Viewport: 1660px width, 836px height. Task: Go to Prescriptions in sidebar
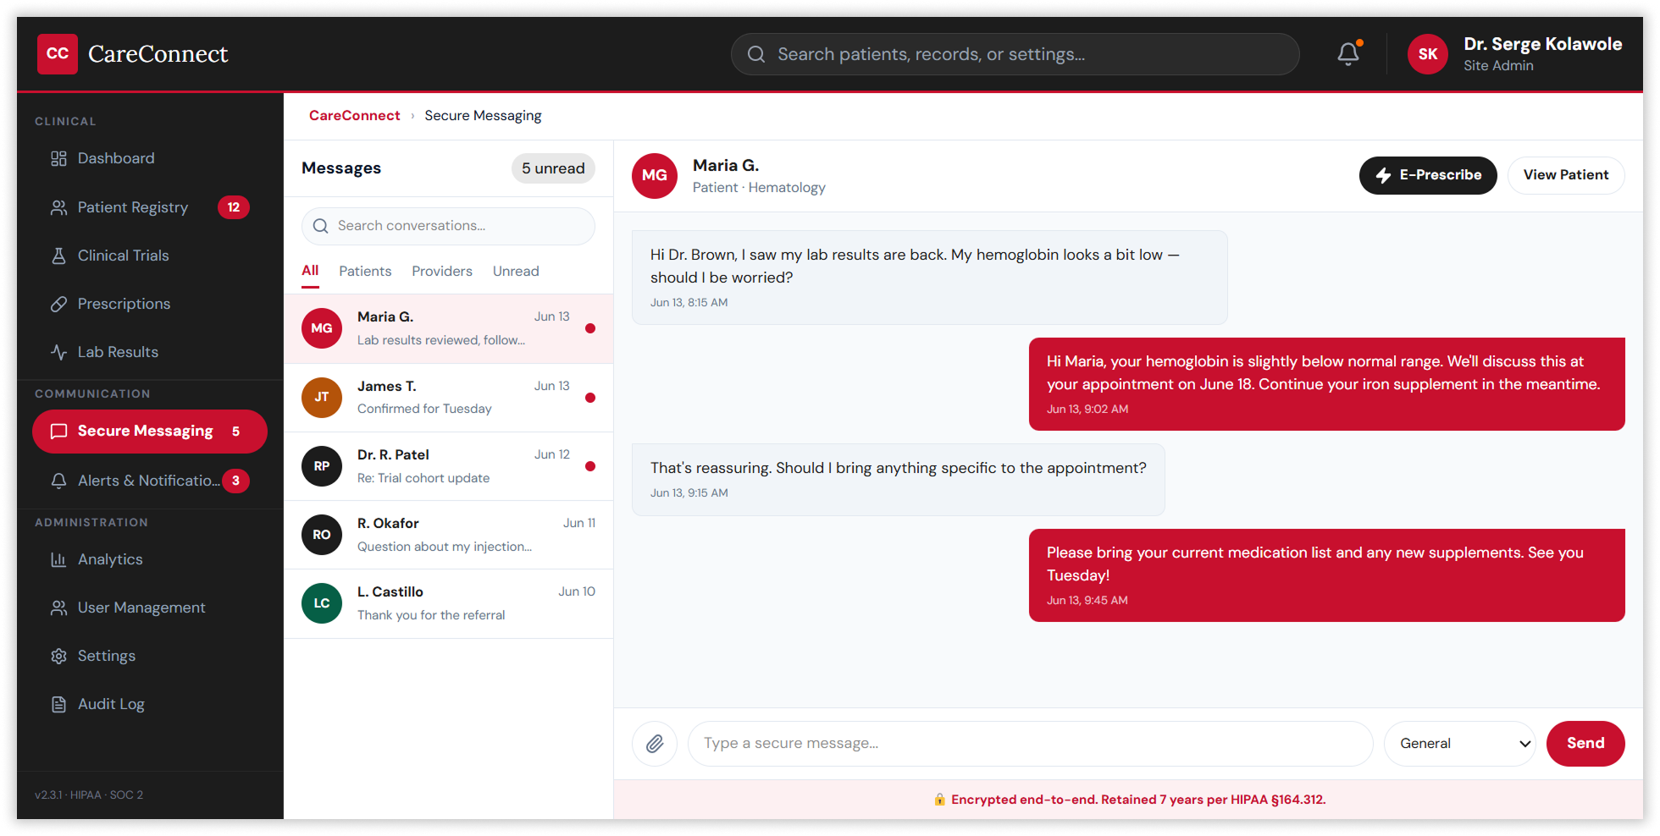point(124,304)
